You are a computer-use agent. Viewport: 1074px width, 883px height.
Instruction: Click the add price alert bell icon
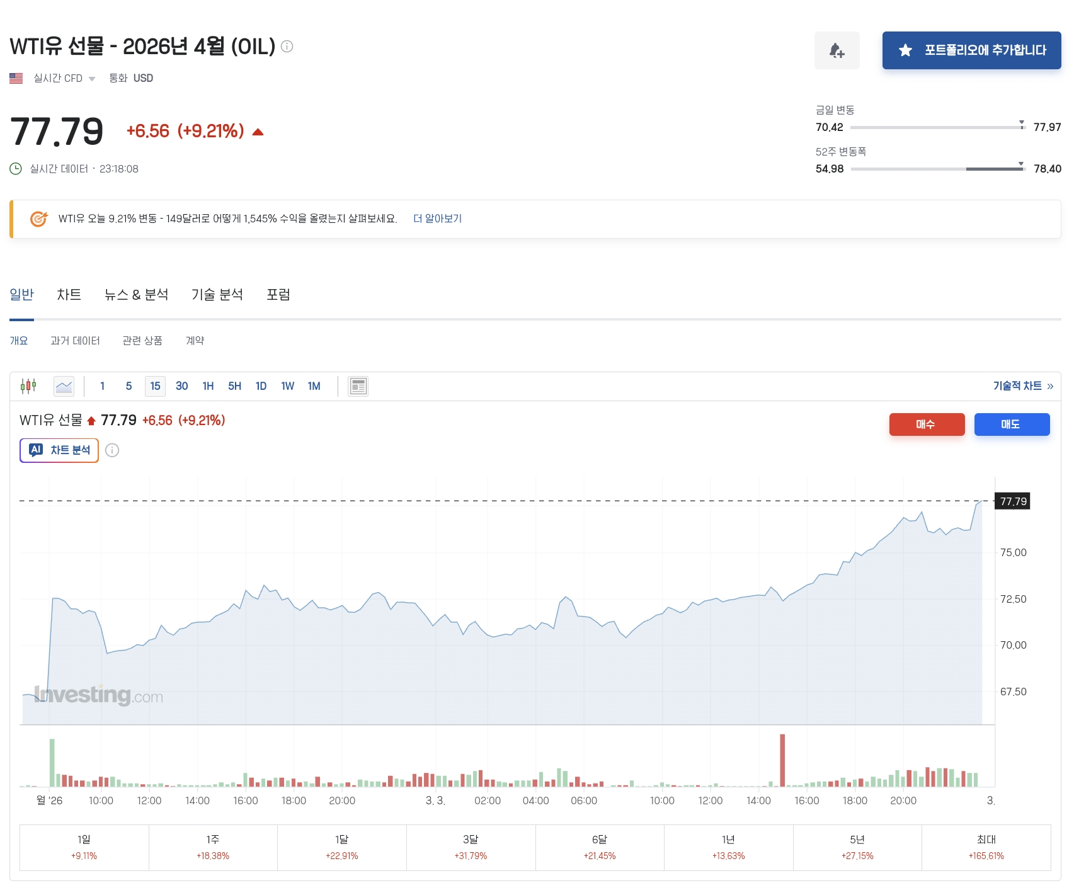click(x=837, y=50)
